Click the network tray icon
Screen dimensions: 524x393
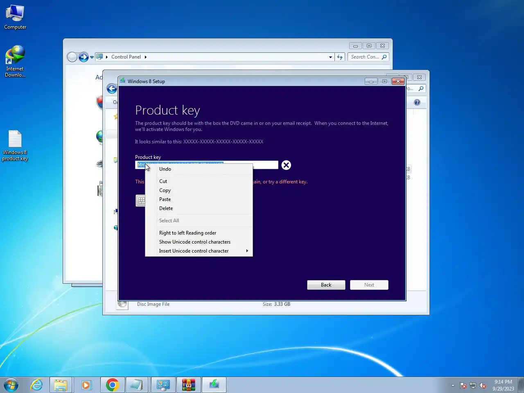[473, 385]
